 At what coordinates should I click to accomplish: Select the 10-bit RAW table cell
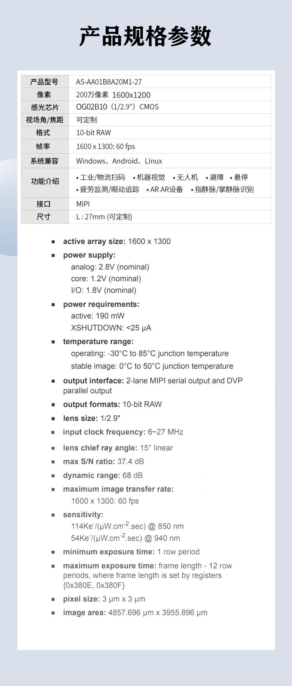point(94,133)
